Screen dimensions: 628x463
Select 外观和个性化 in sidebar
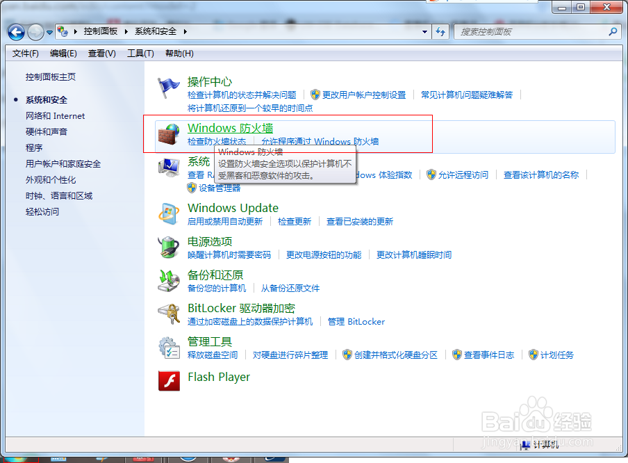(x=51, y=180)
